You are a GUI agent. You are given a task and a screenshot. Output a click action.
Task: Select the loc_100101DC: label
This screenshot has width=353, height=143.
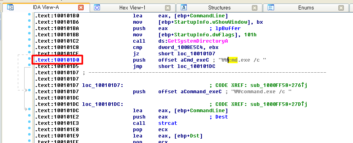(x=103, y=104)
